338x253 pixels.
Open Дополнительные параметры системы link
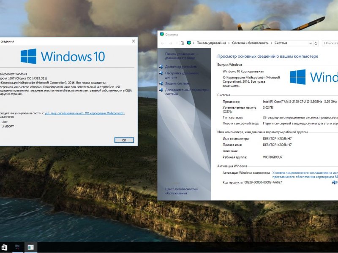click(187, 92)
